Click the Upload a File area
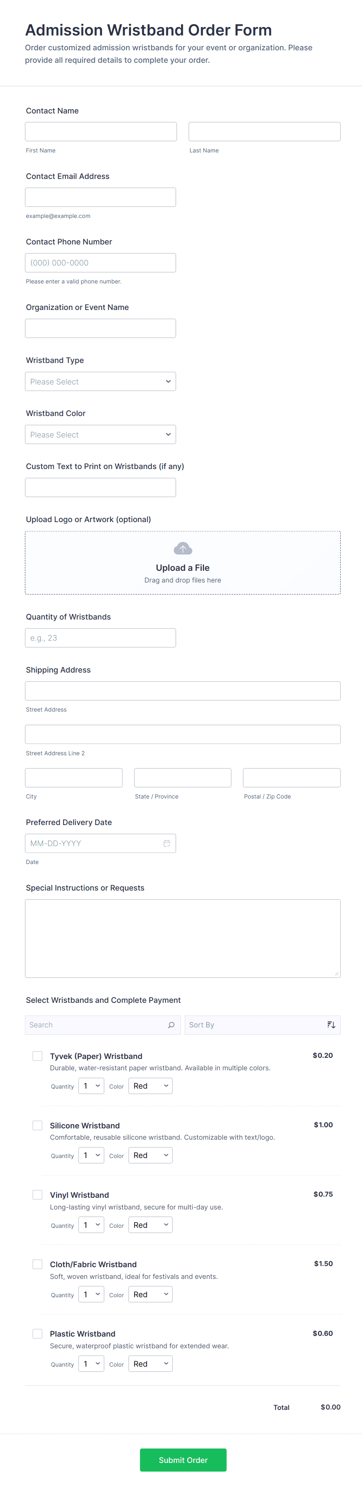Image resolution: width=362 pixels, height=1491 pixels. (183, 563)
